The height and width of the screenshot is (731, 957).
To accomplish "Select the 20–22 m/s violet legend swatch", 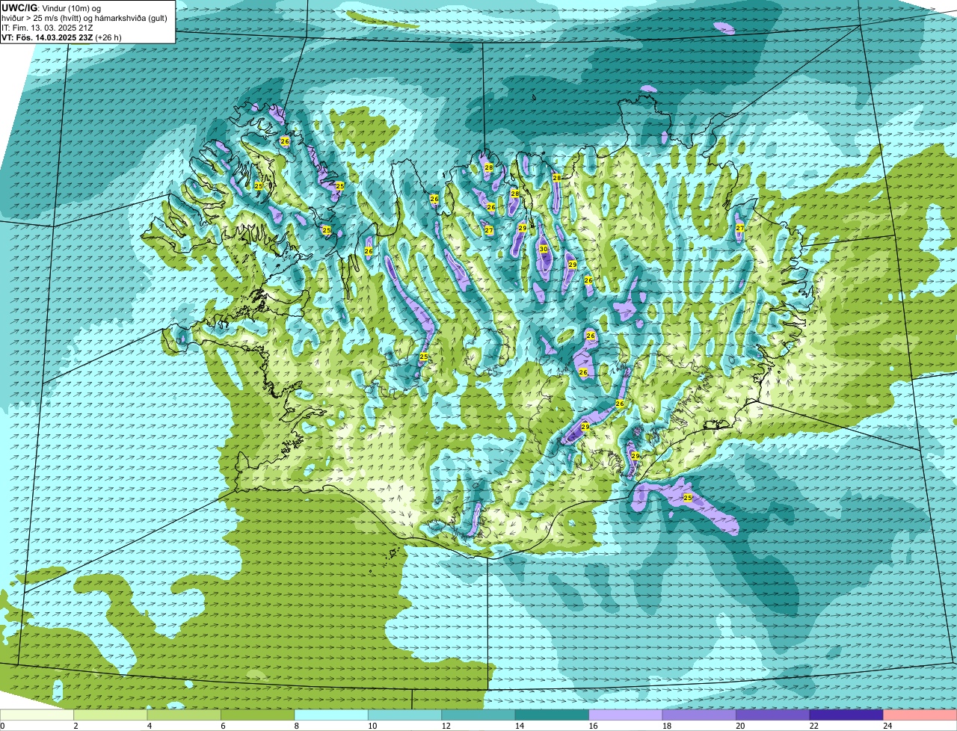I will point(773,715).
